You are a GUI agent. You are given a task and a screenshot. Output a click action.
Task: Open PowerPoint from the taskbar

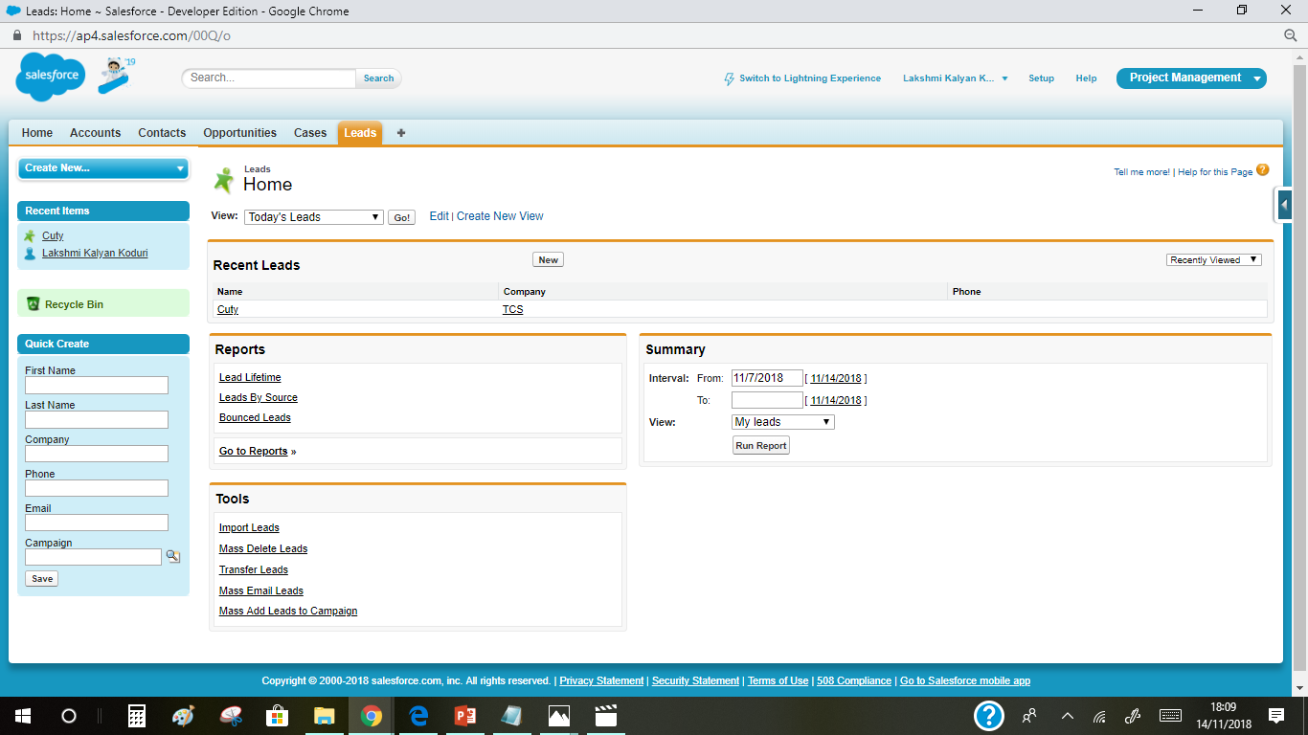click(x=465, y=716)
